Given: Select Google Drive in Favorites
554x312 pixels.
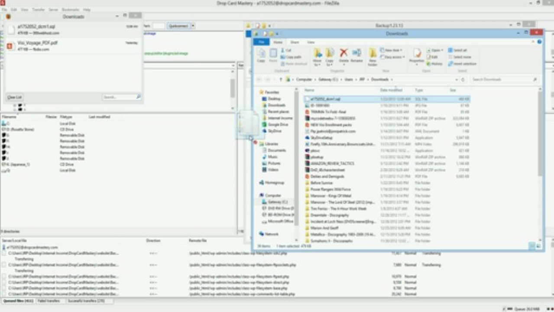Looking at the screenshot, I should [278, 124].
